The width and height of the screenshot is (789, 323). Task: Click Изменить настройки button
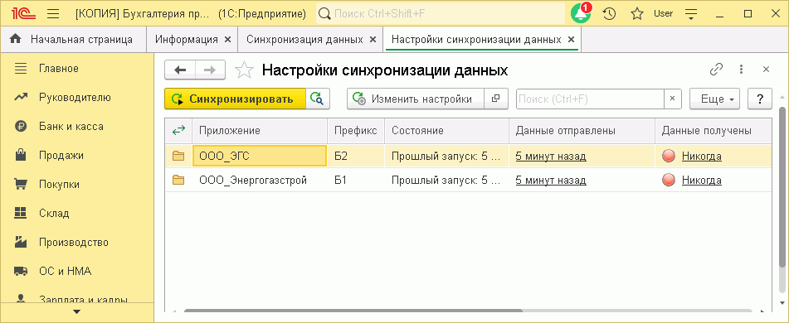(x=416, y=99)
